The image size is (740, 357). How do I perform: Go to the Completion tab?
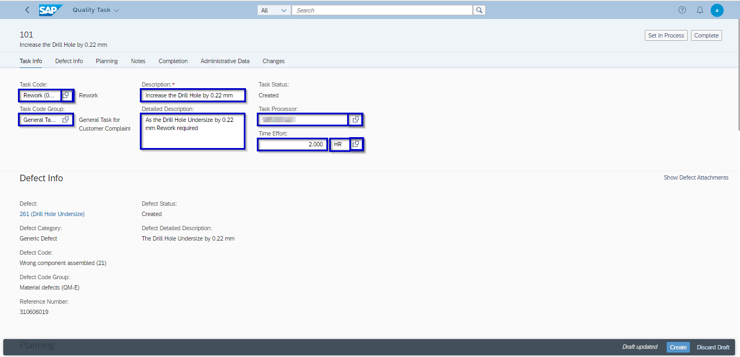[x=173, y=61]
